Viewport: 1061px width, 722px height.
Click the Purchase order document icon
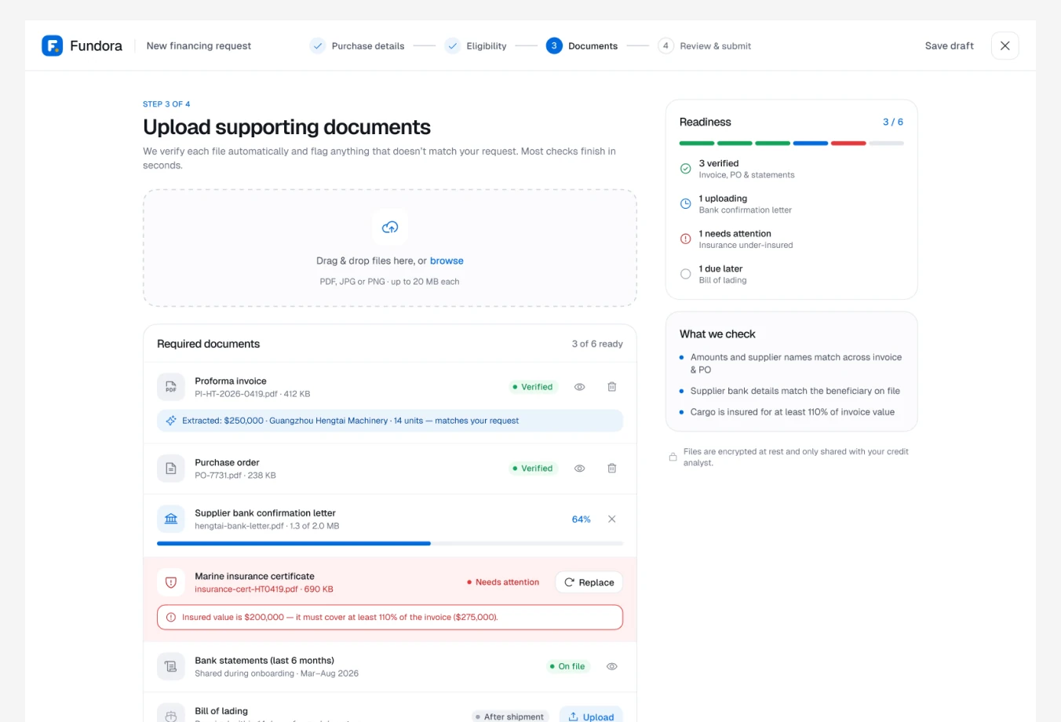[171, 469]
